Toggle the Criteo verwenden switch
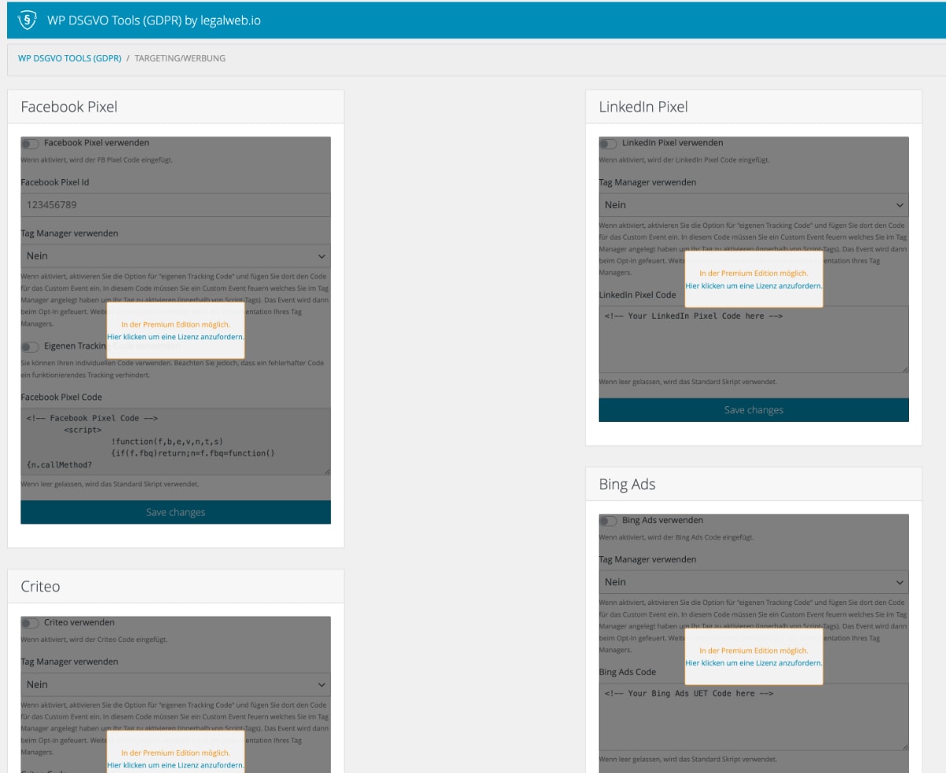The image size is (946, 773). pyautogui.click(x=30, y=623)
